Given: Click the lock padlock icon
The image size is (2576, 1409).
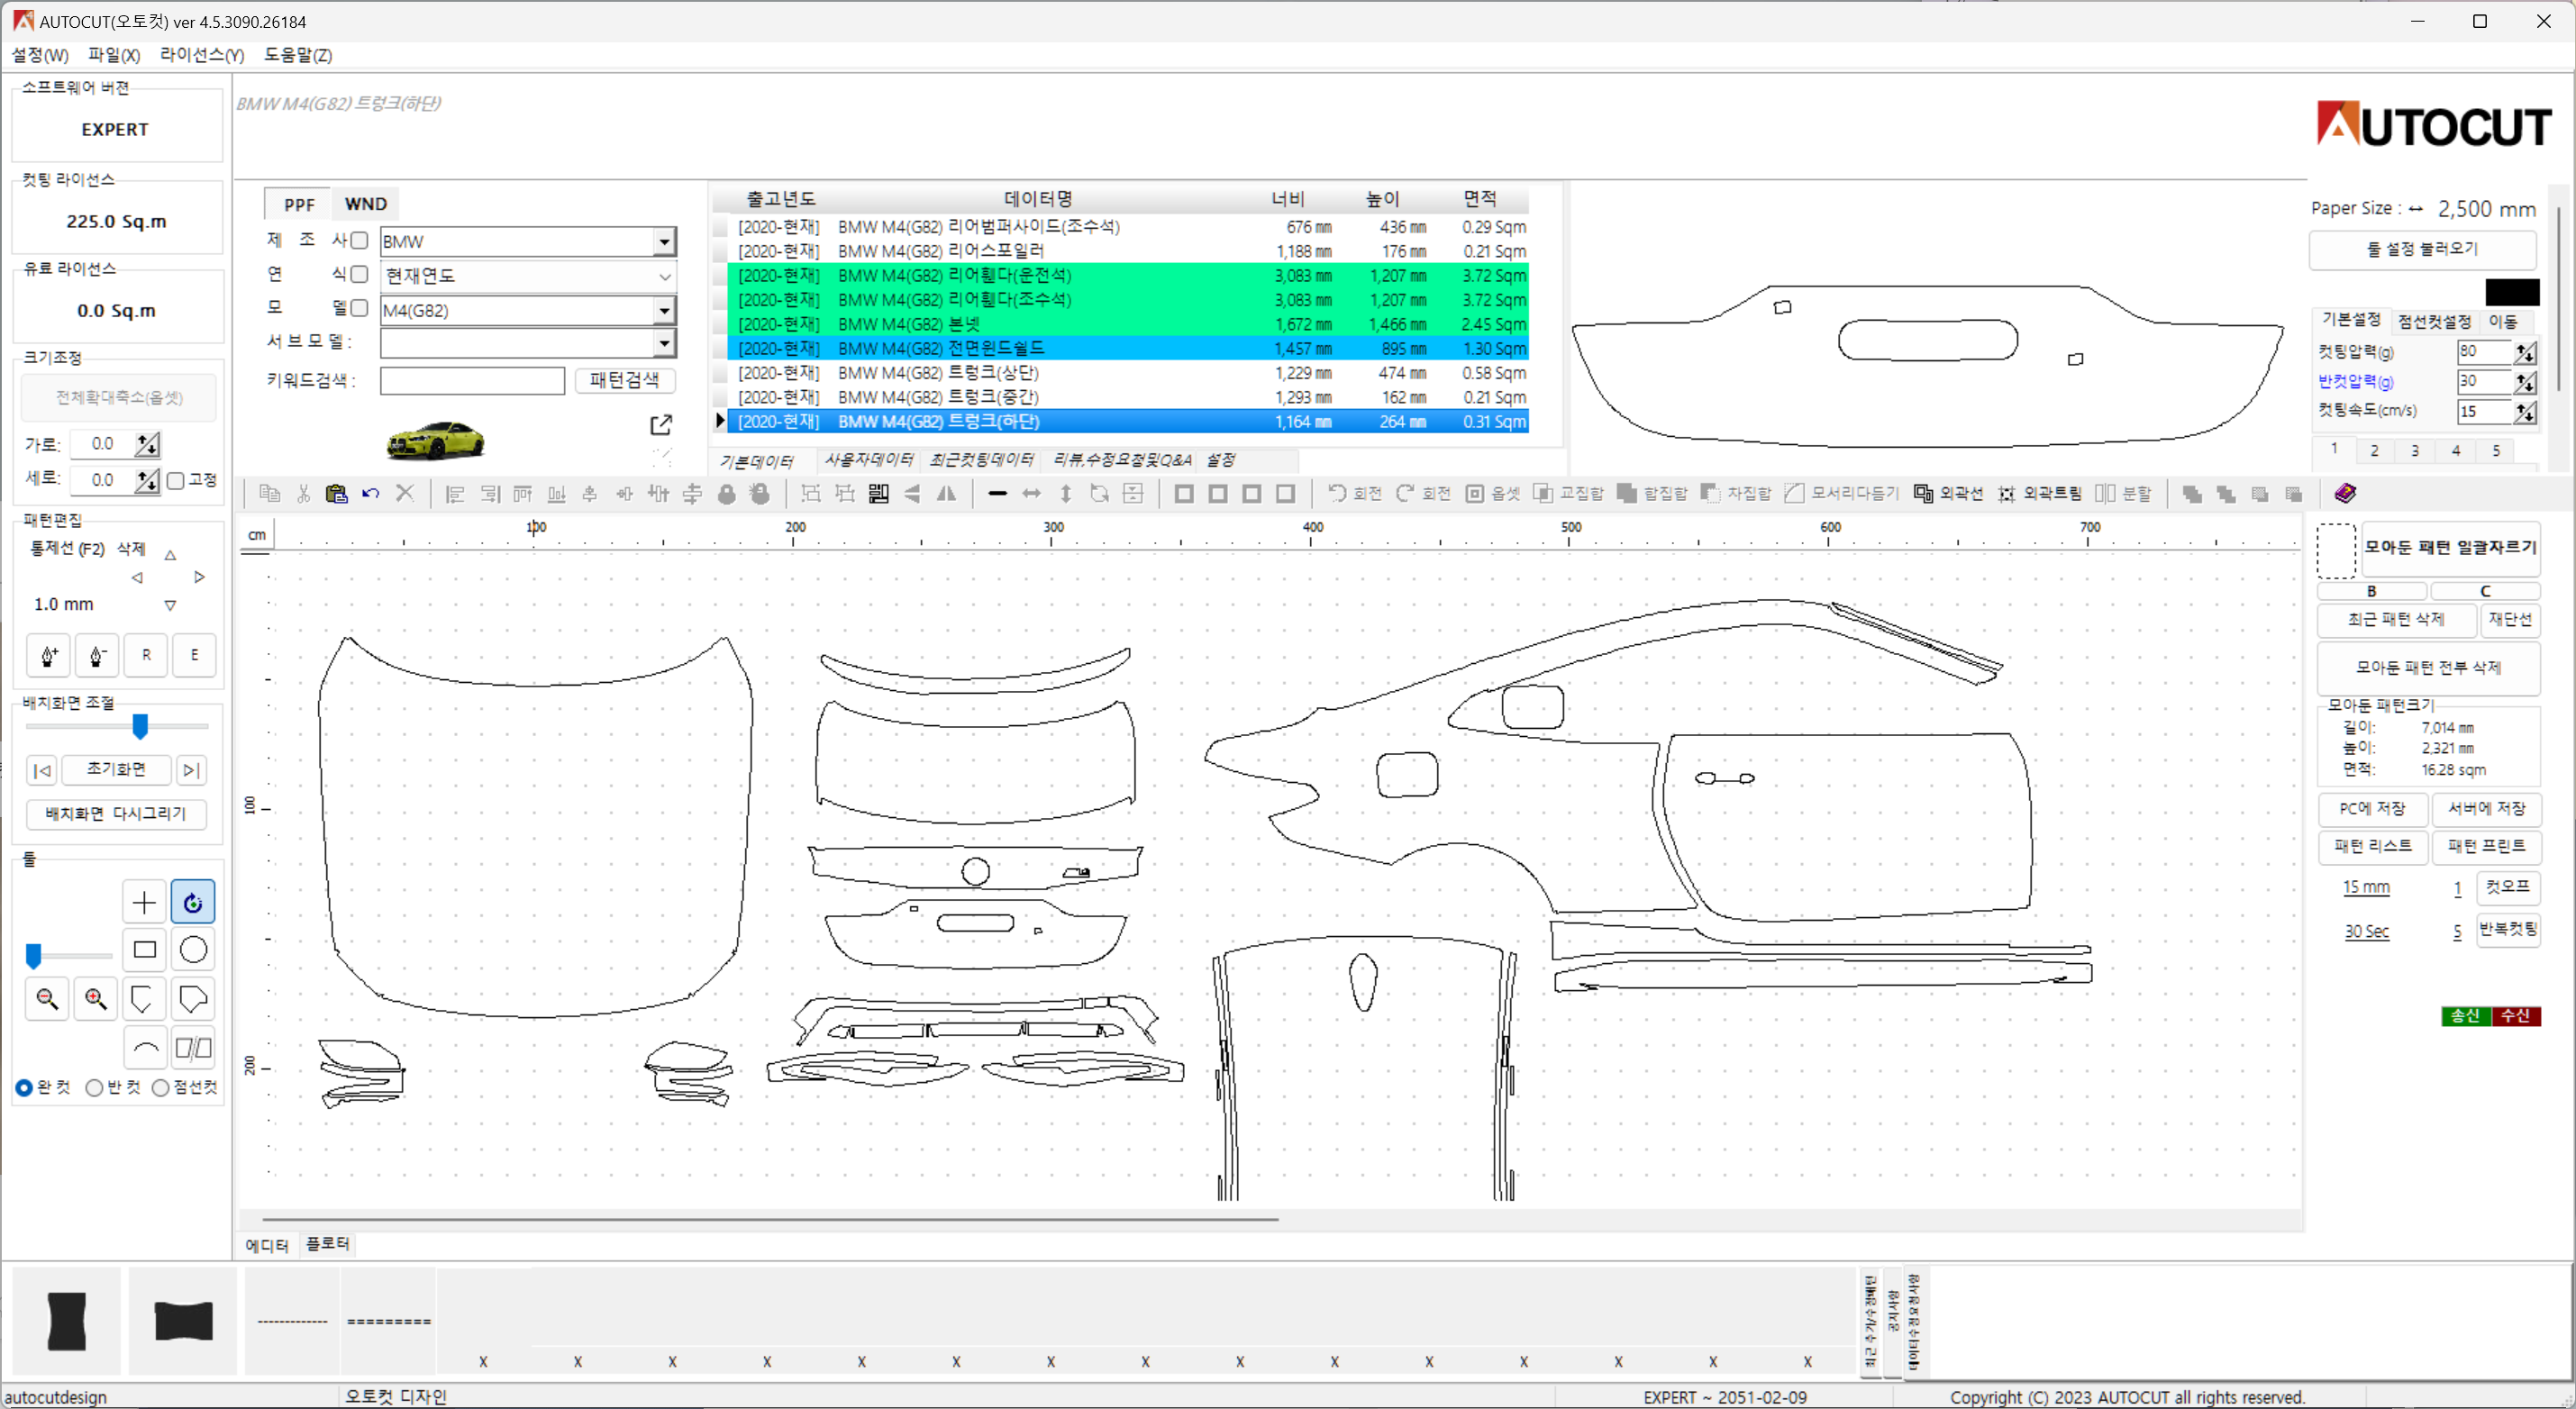Looking at the screenshot, I should pos(727,493).
